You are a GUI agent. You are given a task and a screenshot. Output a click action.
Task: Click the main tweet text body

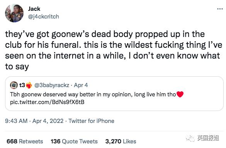coord(113,50)
